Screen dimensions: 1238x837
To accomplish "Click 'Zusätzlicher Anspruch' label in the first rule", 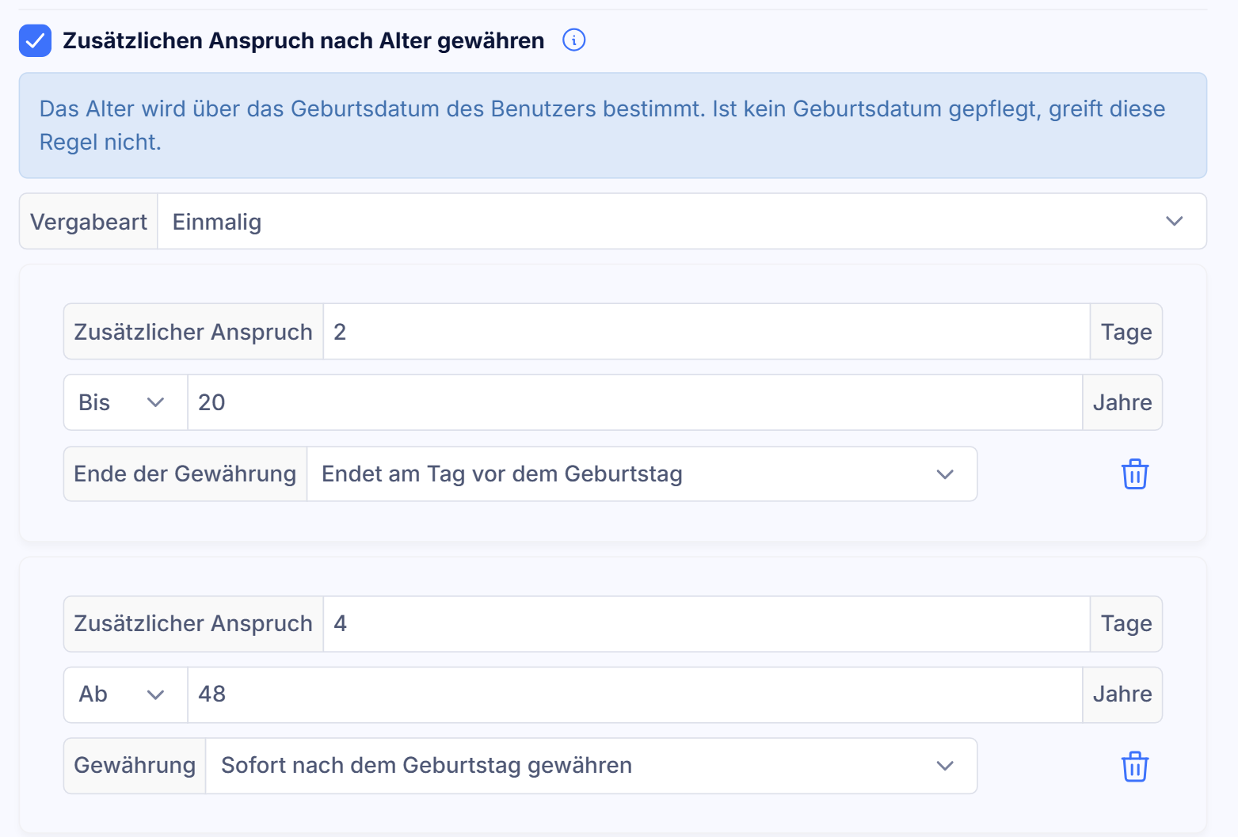I will (x=193, y=332).
